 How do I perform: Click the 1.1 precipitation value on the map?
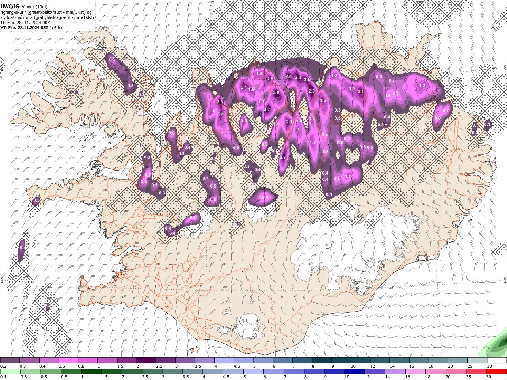click(x=348, y=176)
